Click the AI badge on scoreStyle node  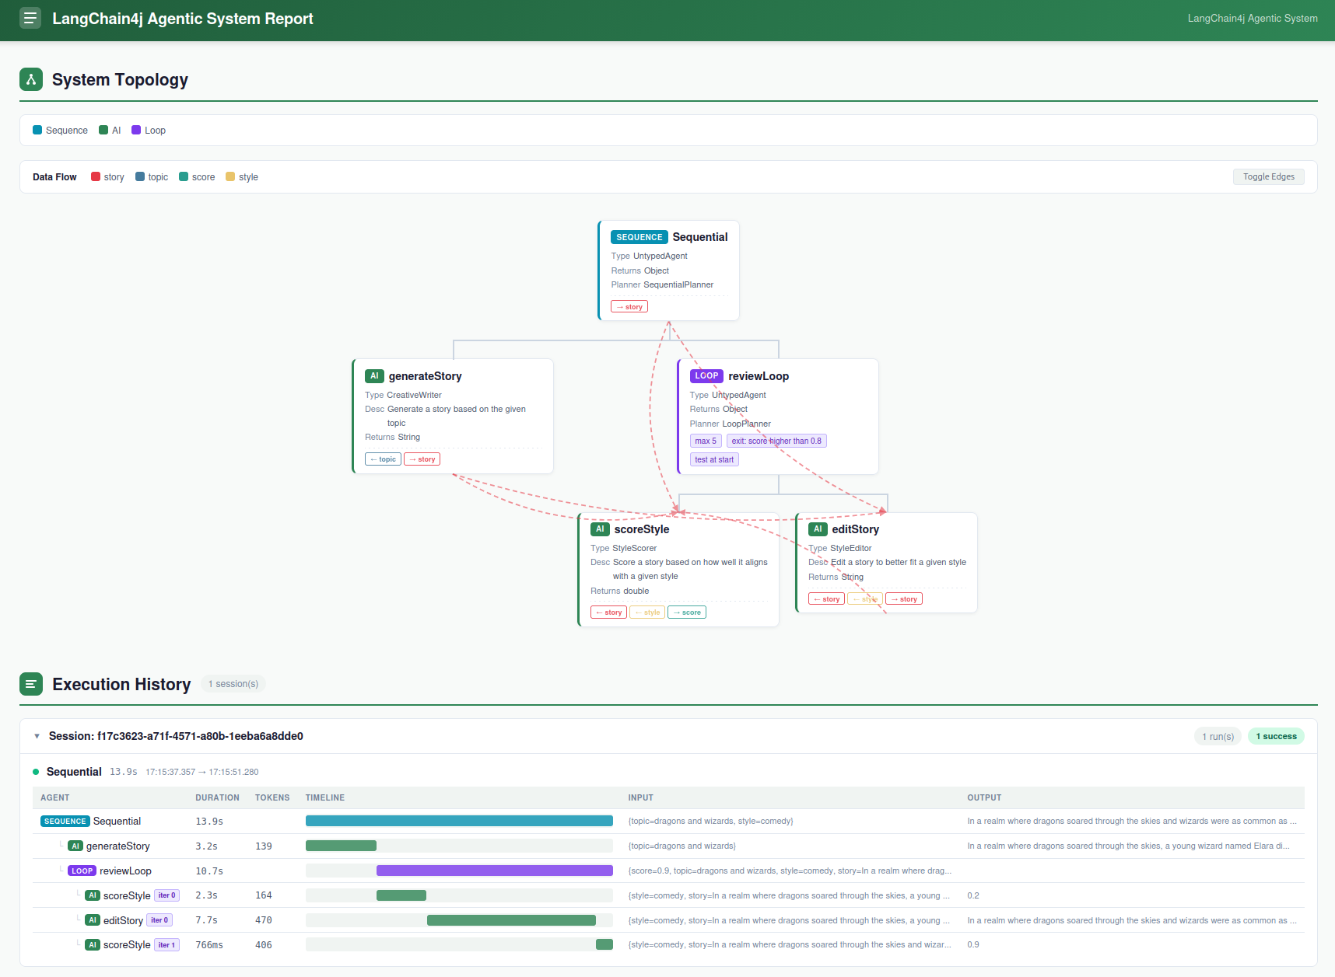coord(600,529)
